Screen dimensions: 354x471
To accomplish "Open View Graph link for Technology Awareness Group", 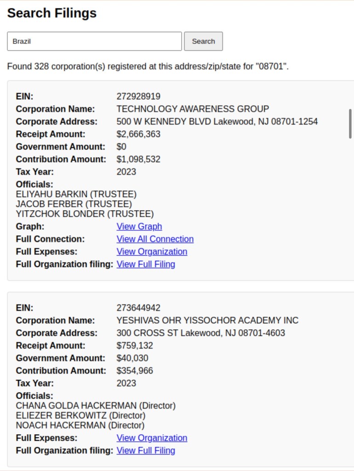I will point(139,227).
